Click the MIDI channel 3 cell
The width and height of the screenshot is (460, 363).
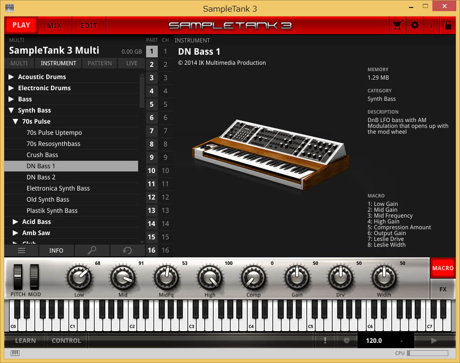[165, 77]
